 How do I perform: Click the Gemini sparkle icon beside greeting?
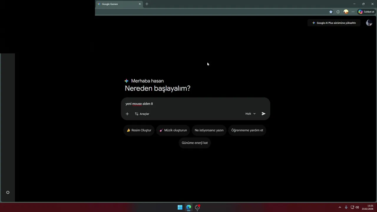[126, 81]
